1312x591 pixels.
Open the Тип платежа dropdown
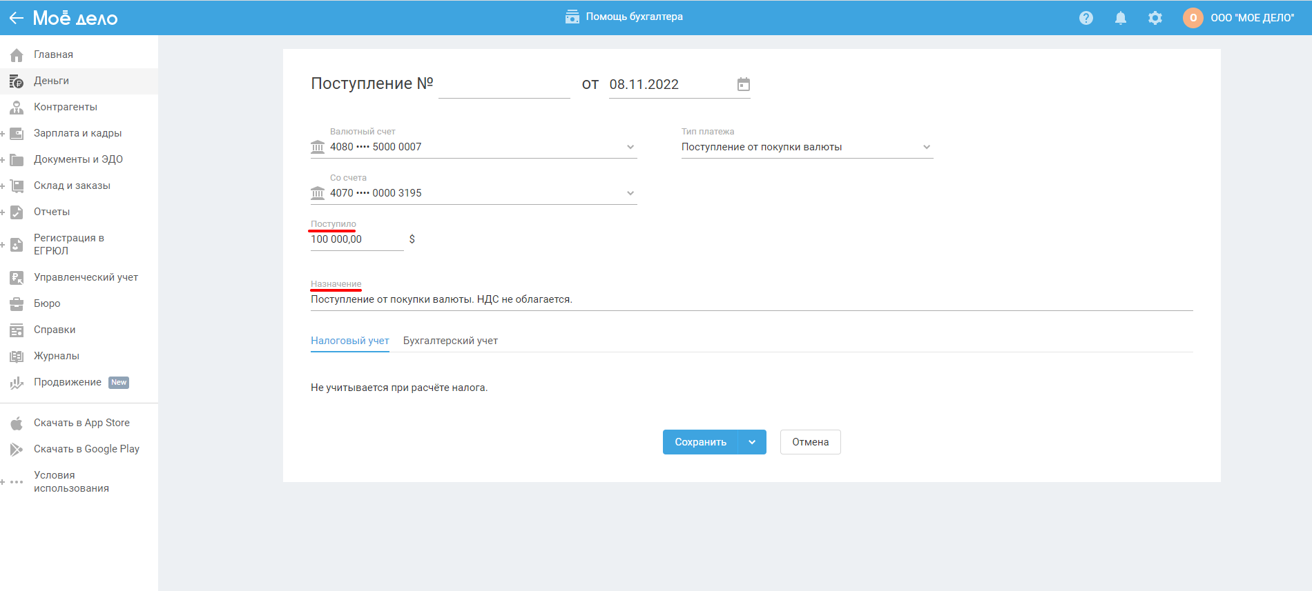coord(926,147)
